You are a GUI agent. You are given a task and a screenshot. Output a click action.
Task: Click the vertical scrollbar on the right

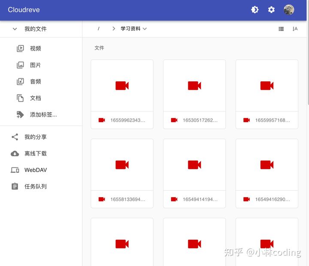[x=308, y=53]
